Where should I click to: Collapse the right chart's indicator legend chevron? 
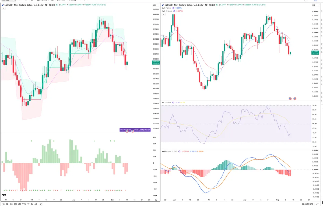[x=164, y=14]
